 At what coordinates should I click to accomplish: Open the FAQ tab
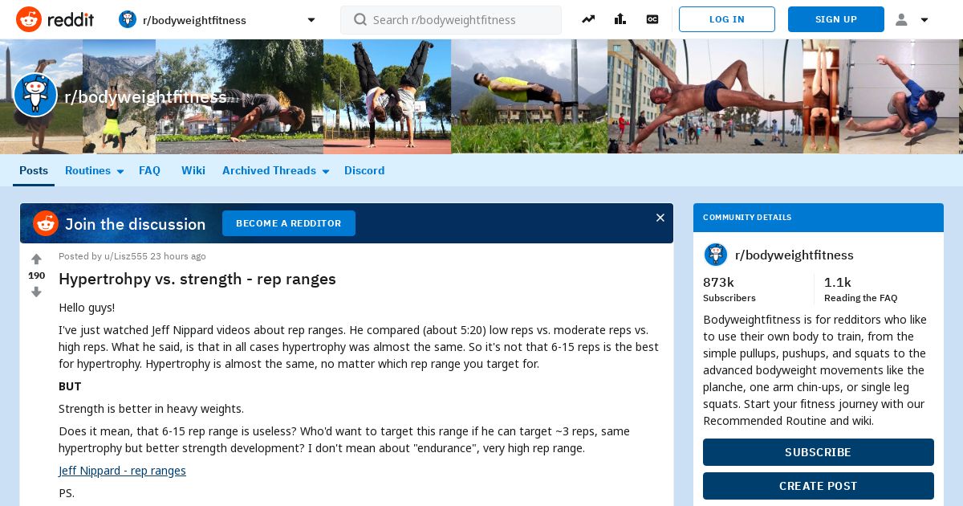click(149, 170)
